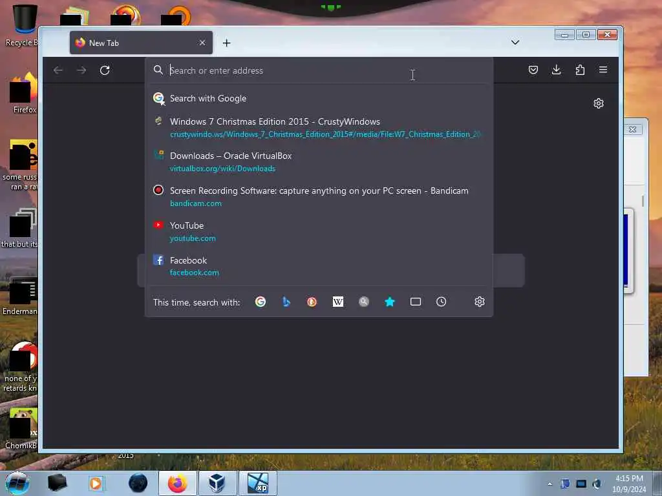
Task: Select the ChomikB desktop icon
Action: [x=22, y=429]
